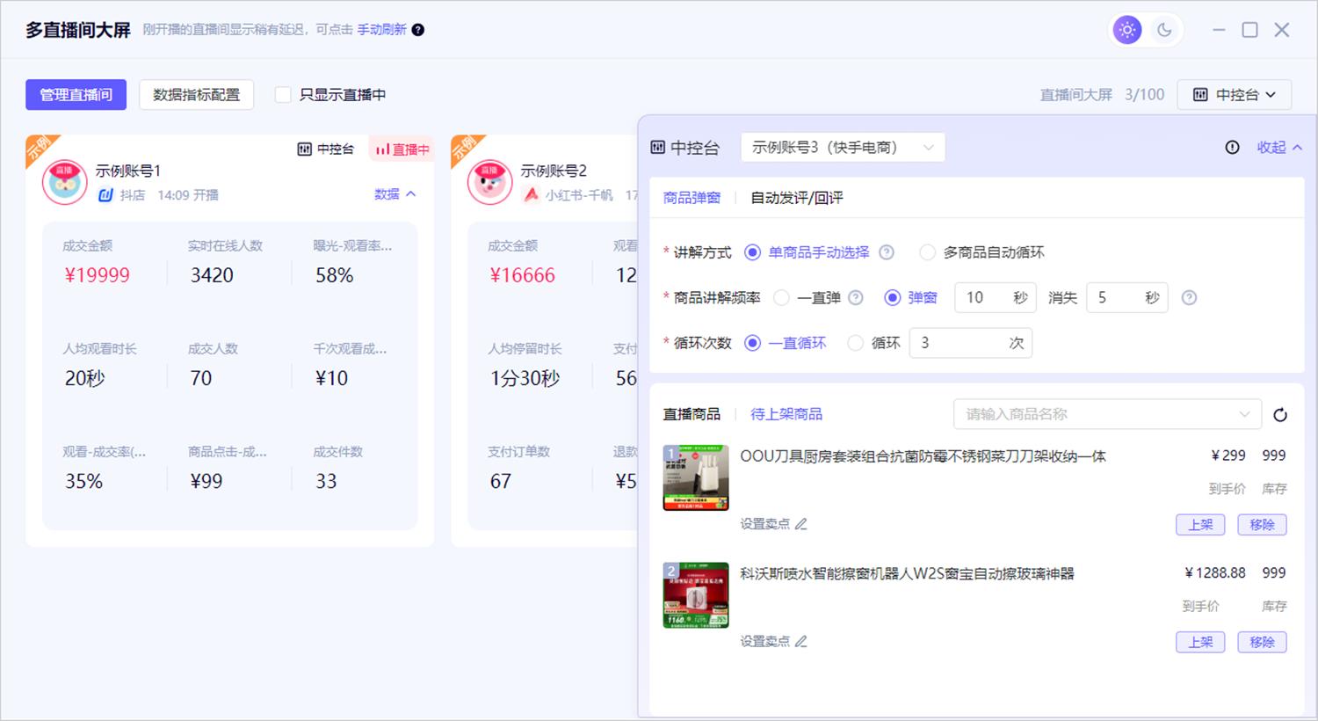Click the 示例账号1 avatar
Image resolution: width=1318 pixels, height=721 pixels.
coord(64,182)
